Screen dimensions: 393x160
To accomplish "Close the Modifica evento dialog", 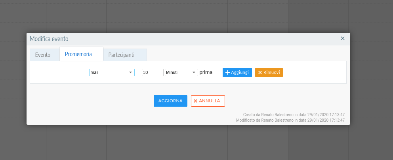I will click(343, 38).
